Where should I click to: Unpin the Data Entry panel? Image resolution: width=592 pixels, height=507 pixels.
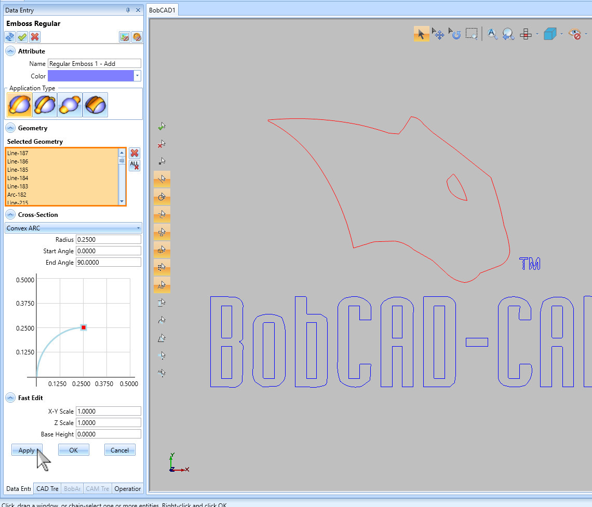[x=127, y=10]
